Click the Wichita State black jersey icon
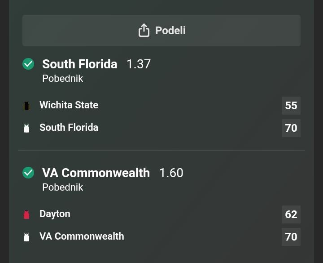 click(26, 106)
